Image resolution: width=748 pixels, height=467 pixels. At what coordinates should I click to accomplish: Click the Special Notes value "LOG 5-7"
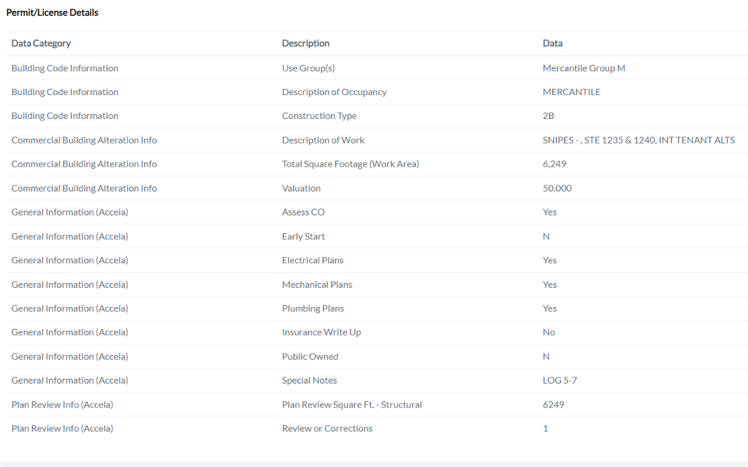pyautogui.click(x=560, y=380)
